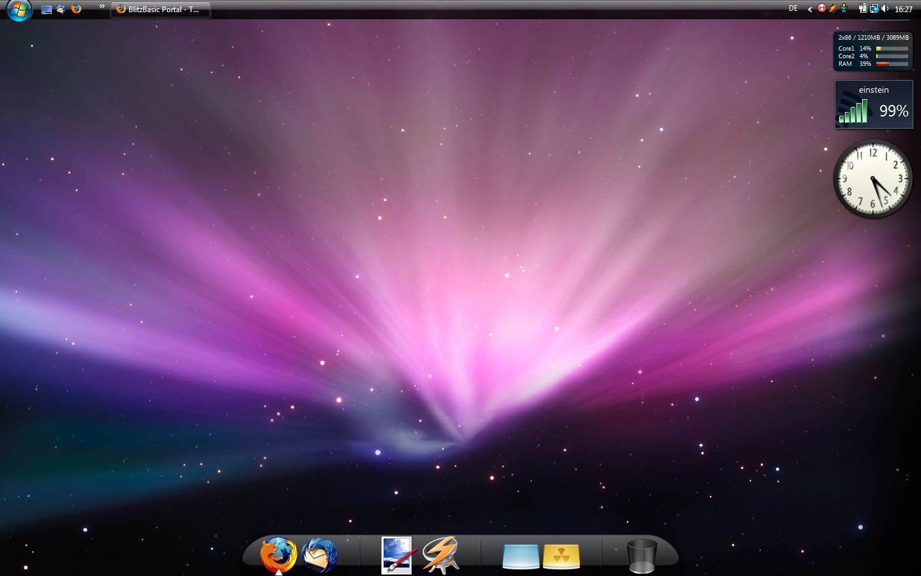The image size is (921, 576).
Task: Open Firefox from the dock
Action: tap(278, 554)
